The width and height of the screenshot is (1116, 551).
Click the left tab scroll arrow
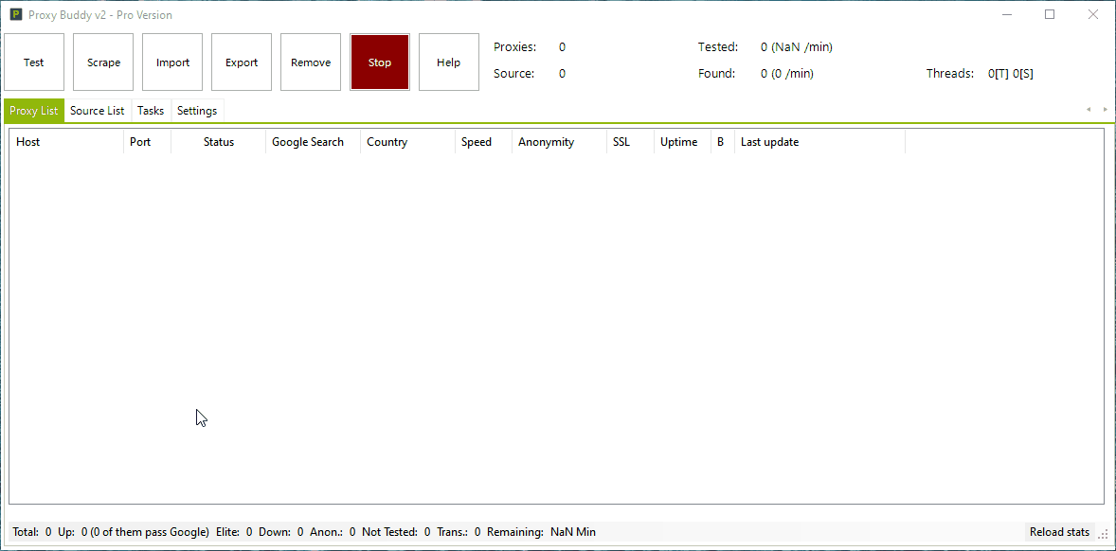point(1088,110)
